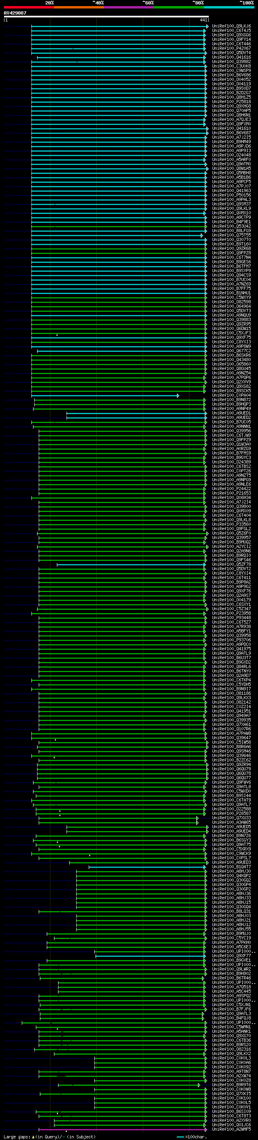258x1140 pixels.
Task: Click the UniRef100_B7UC05 hit label
Action: pyautogui.click(x=231, y=422)
